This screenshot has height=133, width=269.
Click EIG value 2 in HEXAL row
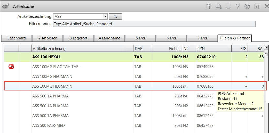pos(246,57)
